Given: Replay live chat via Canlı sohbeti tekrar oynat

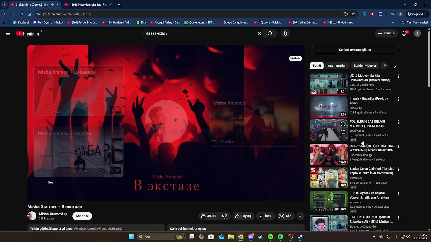Looking at the screenshot, I should click(x=188, y=229).
